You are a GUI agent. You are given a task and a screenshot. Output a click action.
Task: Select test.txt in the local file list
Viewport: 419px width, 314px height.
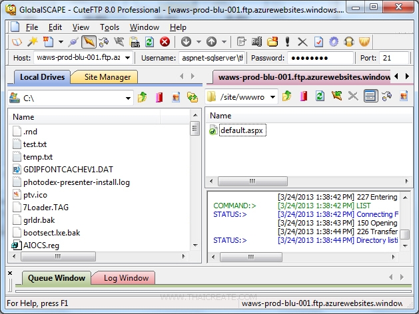pyautogui.click(x=35, y=144)
